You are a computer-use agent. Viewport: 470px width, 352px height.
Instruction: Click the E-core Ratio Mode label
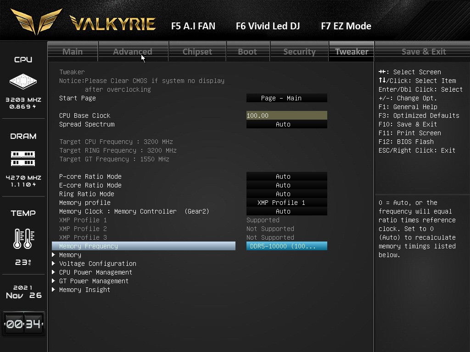pos(90,185)
